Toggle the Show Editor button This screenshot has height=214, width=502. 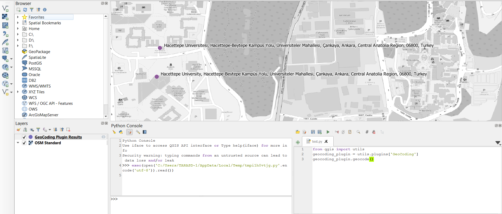coord(129,132)
